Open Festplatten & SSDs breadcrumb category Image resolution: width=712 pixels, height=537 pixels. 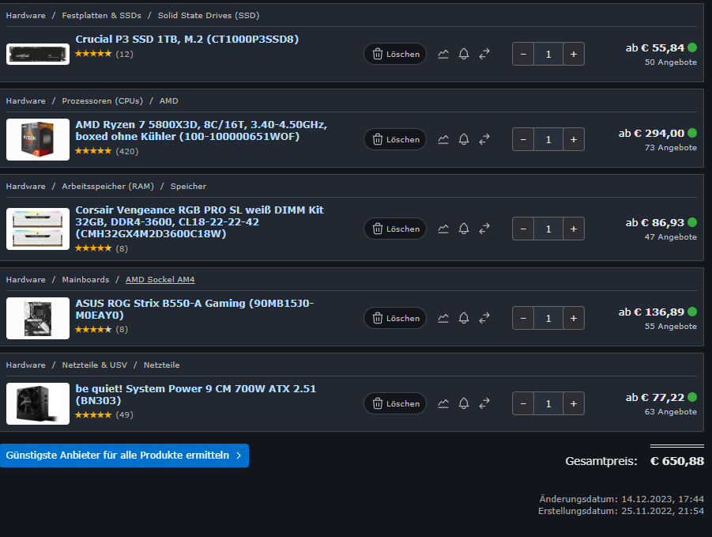click(x=102, y=16)
